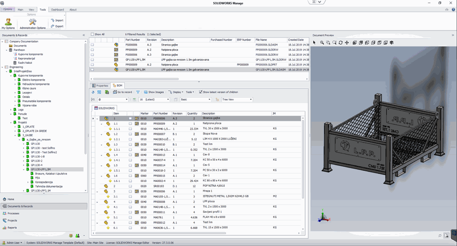
Task: Select the Tehnicka dokumentacija tree item
Action: (x=48, y=186)
